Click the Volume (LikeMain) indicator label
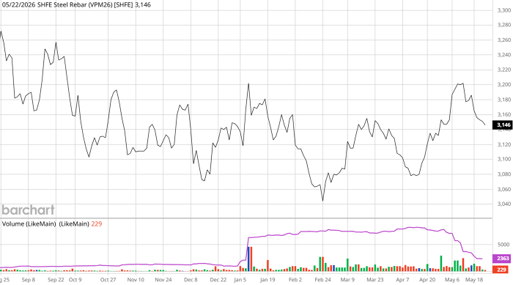Image resolution: width=513 pixels, height=285 pixels. 29,223
